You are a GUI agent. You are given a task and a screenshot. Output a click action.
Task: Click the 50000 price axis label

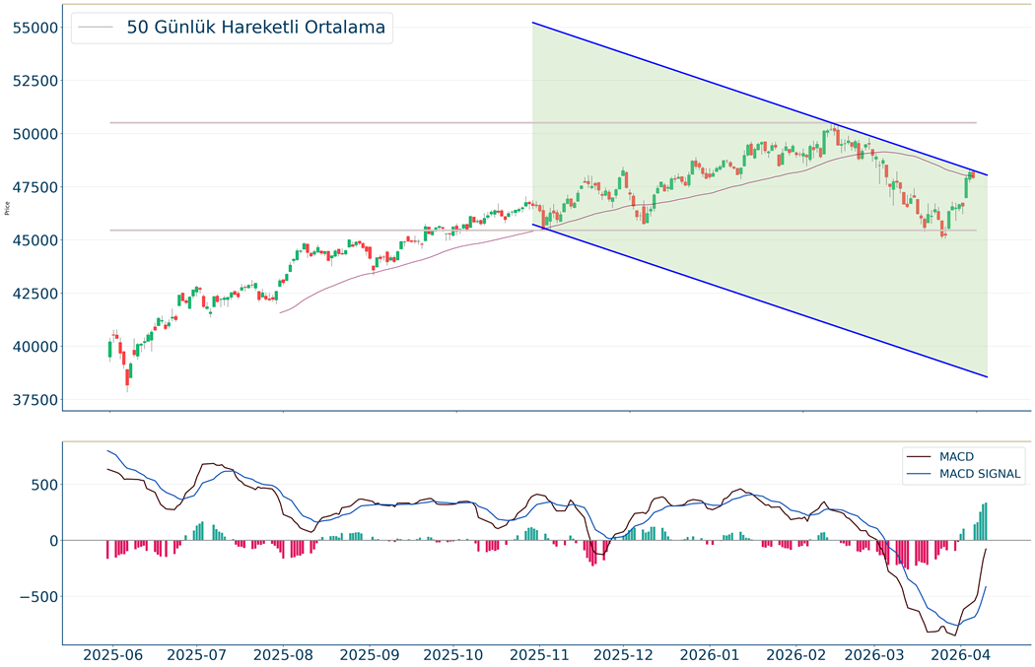pyautogui.click(x=33, y=134)
